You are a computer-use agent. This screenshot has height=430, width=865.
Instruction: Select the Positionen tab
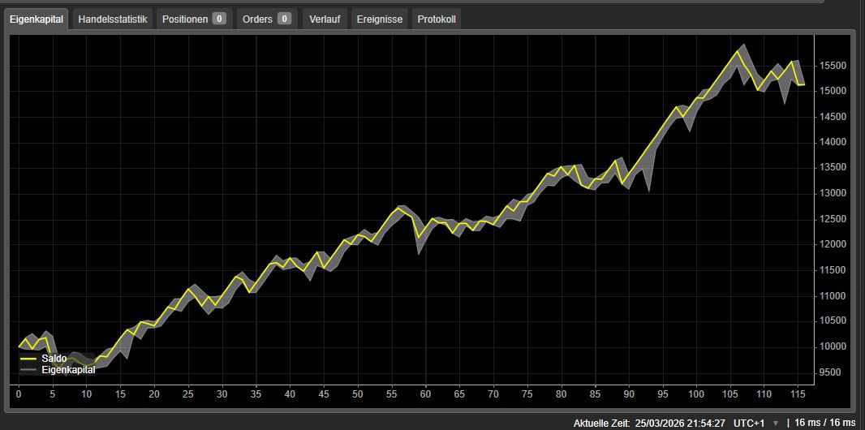point(185,19)
